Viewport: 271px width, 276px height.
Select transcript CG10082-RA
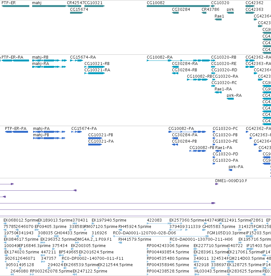[160, 57]
